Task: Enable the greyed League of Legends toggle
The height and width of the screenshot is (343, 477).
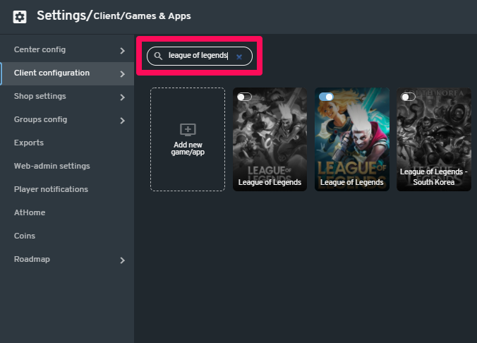Action: (x=244, y=97)
